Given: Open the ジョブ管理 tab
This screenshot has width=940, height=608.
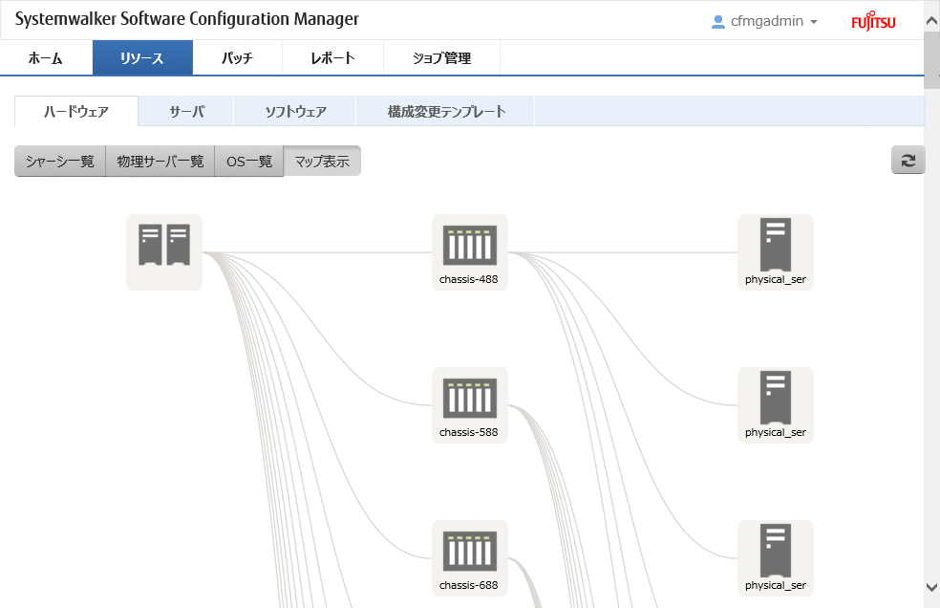Looking at the screenshot, I should 442,57.
